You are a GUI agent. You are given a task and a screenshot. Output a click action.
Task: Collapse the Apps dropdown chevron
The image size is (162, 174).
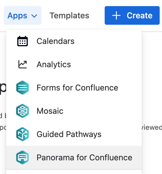(x=34, y=16)
